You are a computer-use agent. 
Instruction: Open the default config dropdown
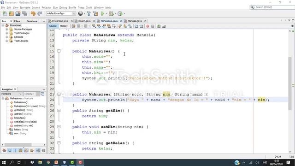(x=61, y=13)
